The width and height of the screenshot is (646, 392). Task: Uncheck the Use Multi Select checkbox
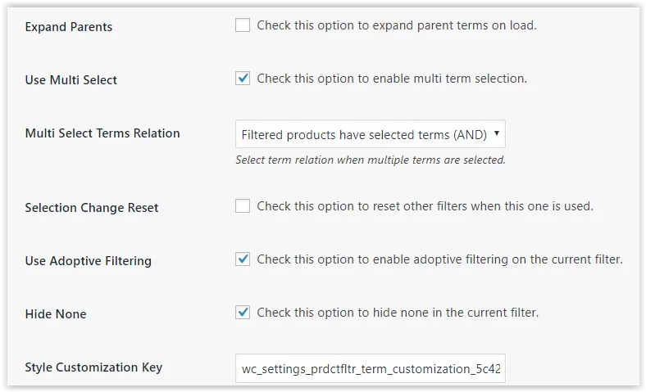pos(243,78)
